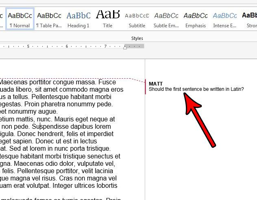Click the 6-inch mark on the ruler
This screenshot has width=257, height=200.
(67, 46)
